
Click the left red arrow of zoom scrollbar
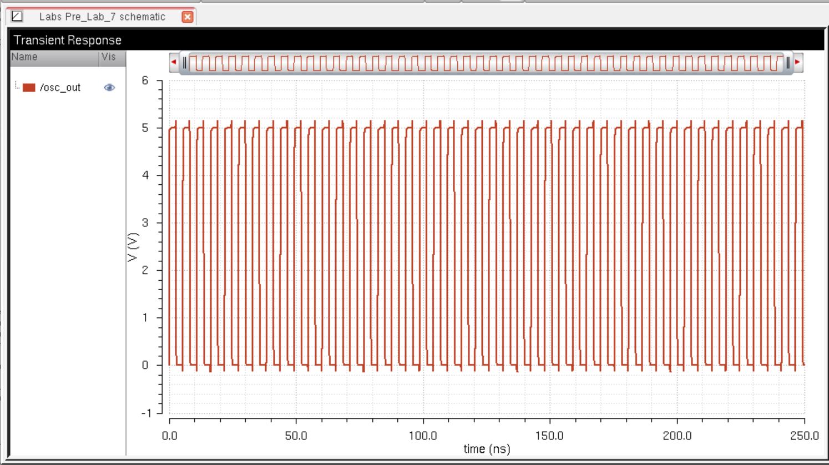point(174,62)
